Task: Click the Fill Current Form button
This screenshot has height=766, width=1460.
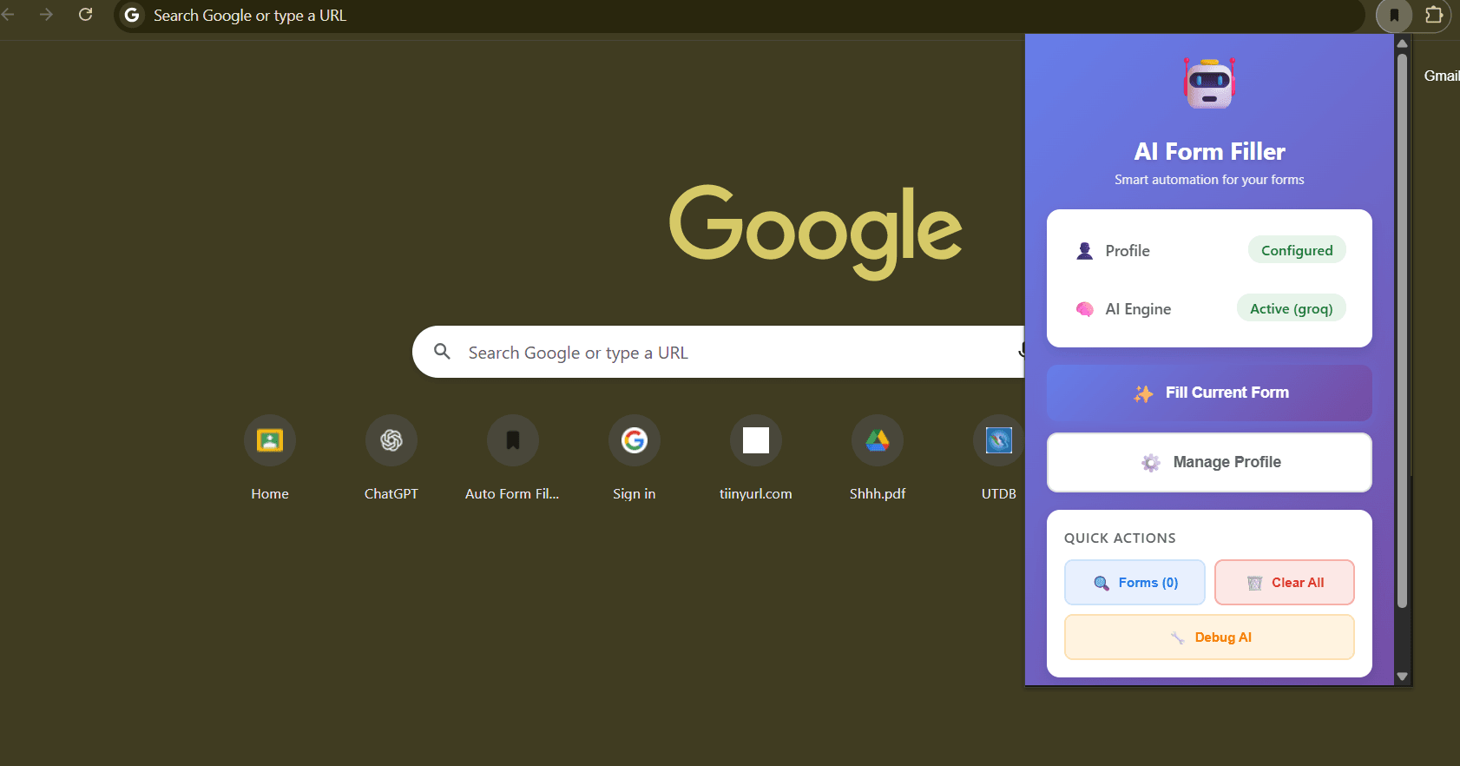Action: tap(1209, 393)
